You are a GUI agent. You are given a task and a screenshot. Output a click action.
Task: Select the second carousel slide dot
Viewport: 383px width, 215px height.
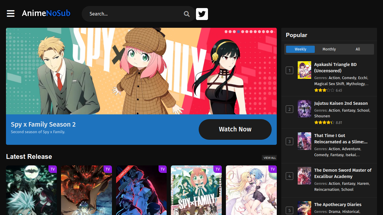(230, 32)
